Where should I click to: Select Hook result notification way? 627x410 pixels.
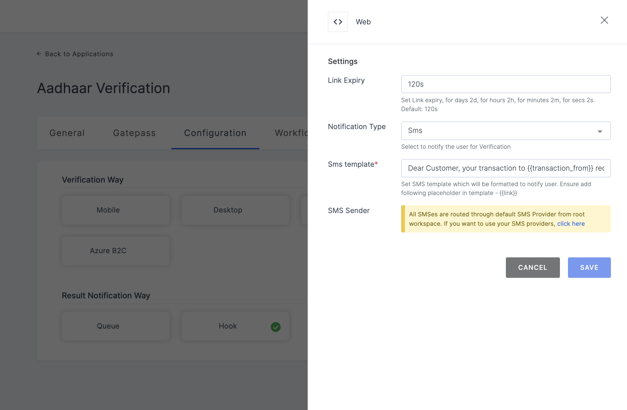[x=235, y=326]
